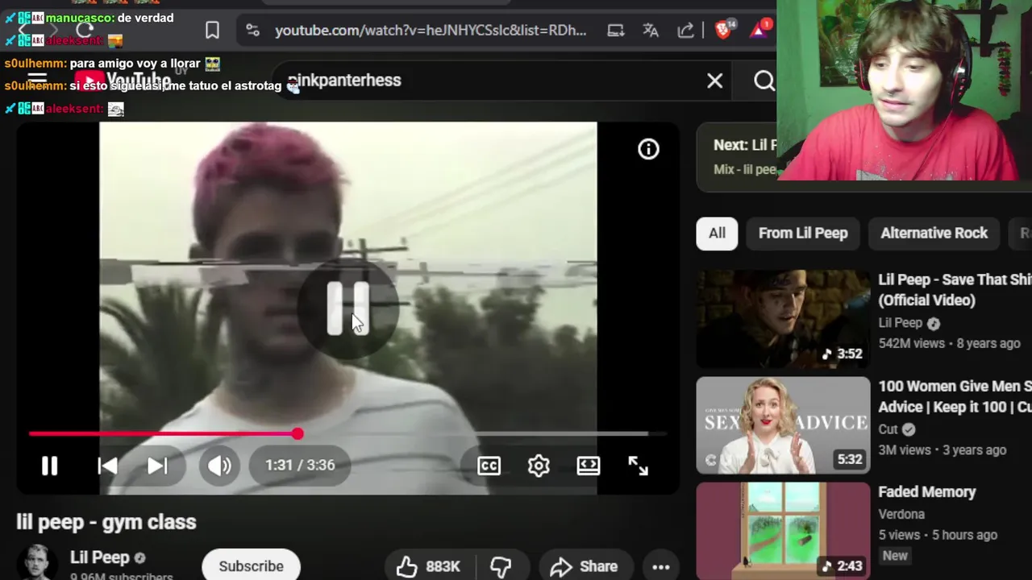Open the Faded Memory title link
This screenshot has width=1032, height=580.
(x=926, y=492)
